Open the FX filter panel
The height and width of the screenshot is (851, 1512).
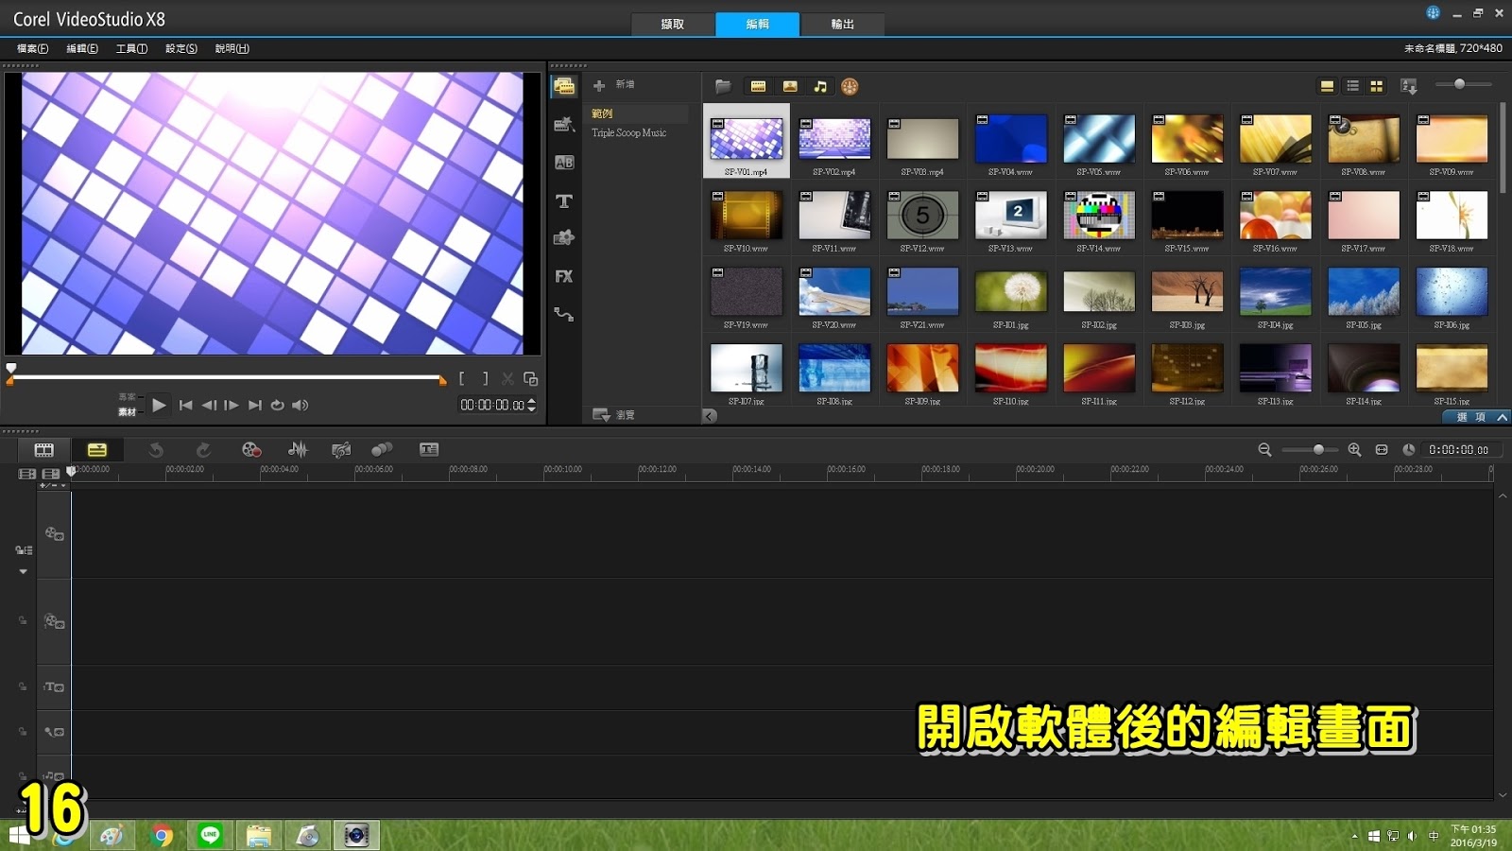564,276
